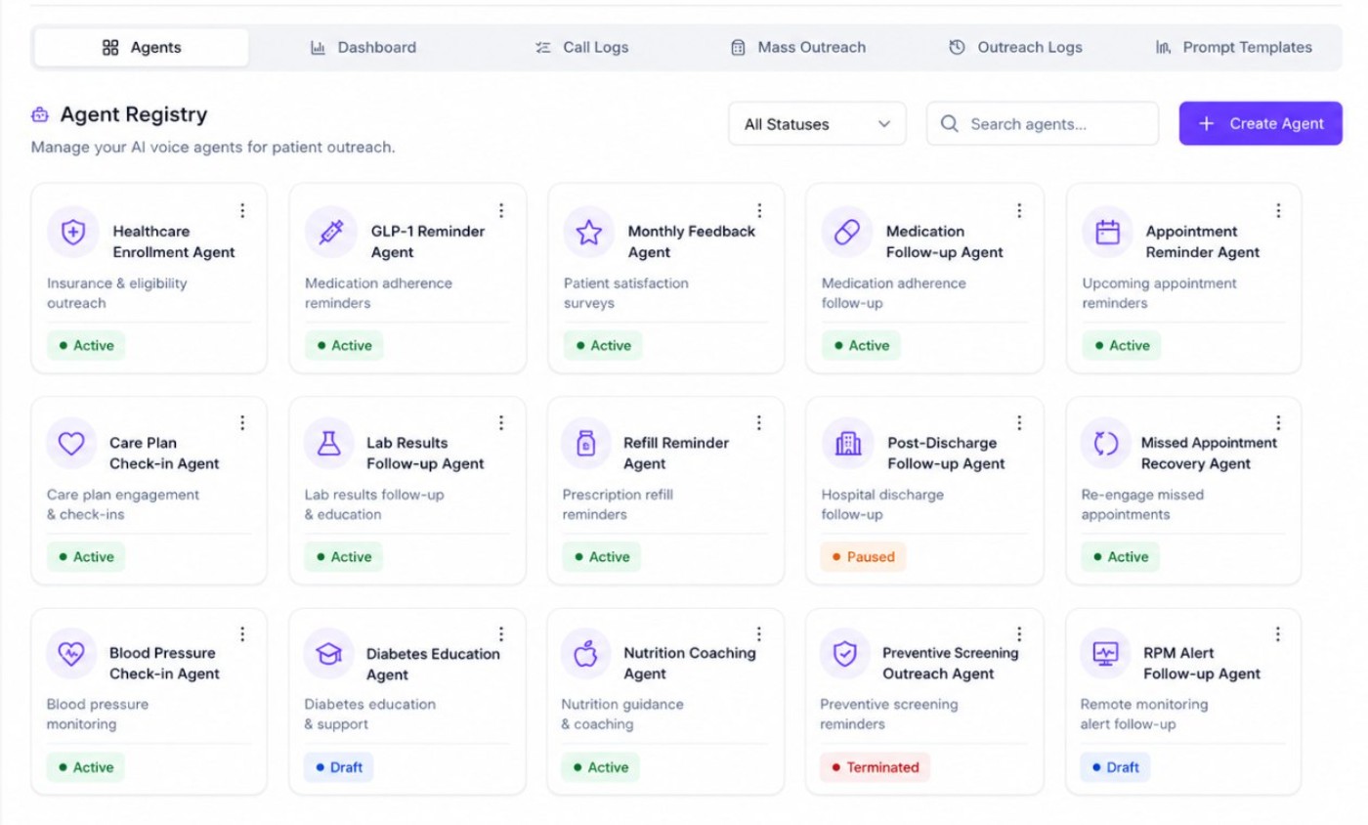
Task: Click the Draft badge on RPM Alert Follow-up Agent
Action: pos(1115,768)
